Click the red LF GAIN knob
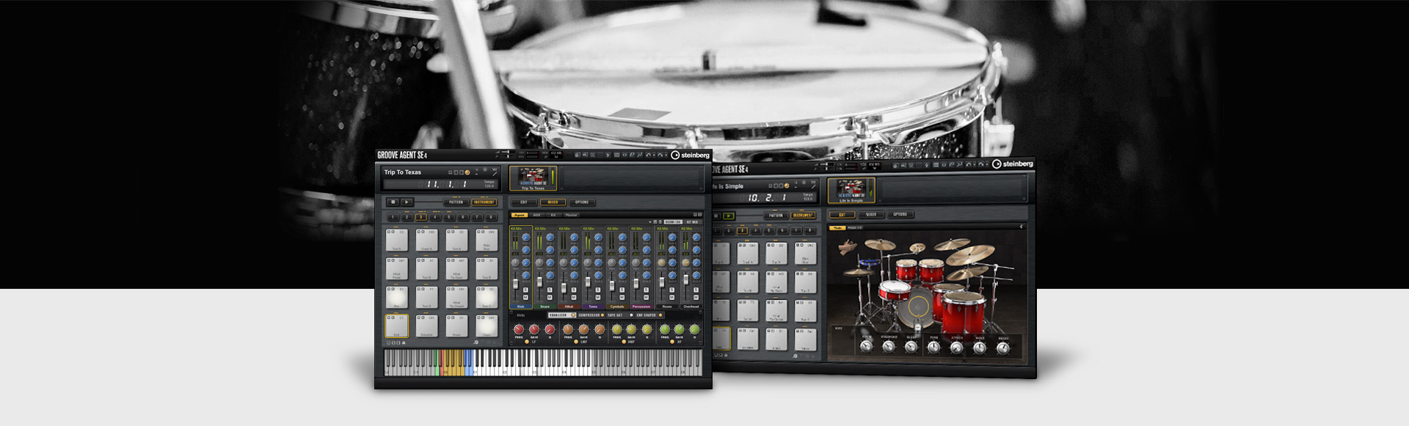Viewport: 1409px width, 426px height. pyautogui.click(x=534, y=329)
